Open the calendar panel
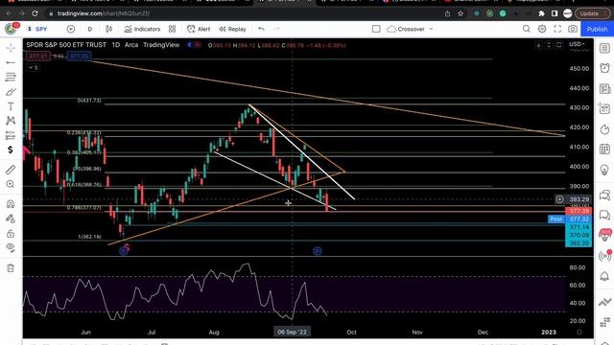This screenshot has width=614, height=345. (x=604, y=149)
